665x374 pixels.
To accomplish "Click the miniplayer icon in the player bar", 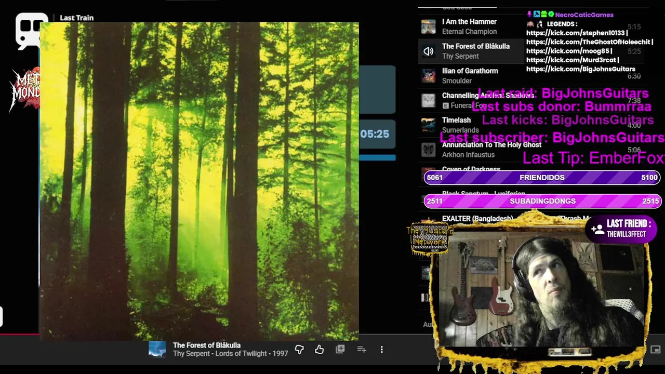I will (655, 350).
